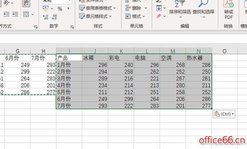The width and height of the screenshot is (247, 149).
Task: Open 套用表格格式 dropdown
Action: pos(98,8)
